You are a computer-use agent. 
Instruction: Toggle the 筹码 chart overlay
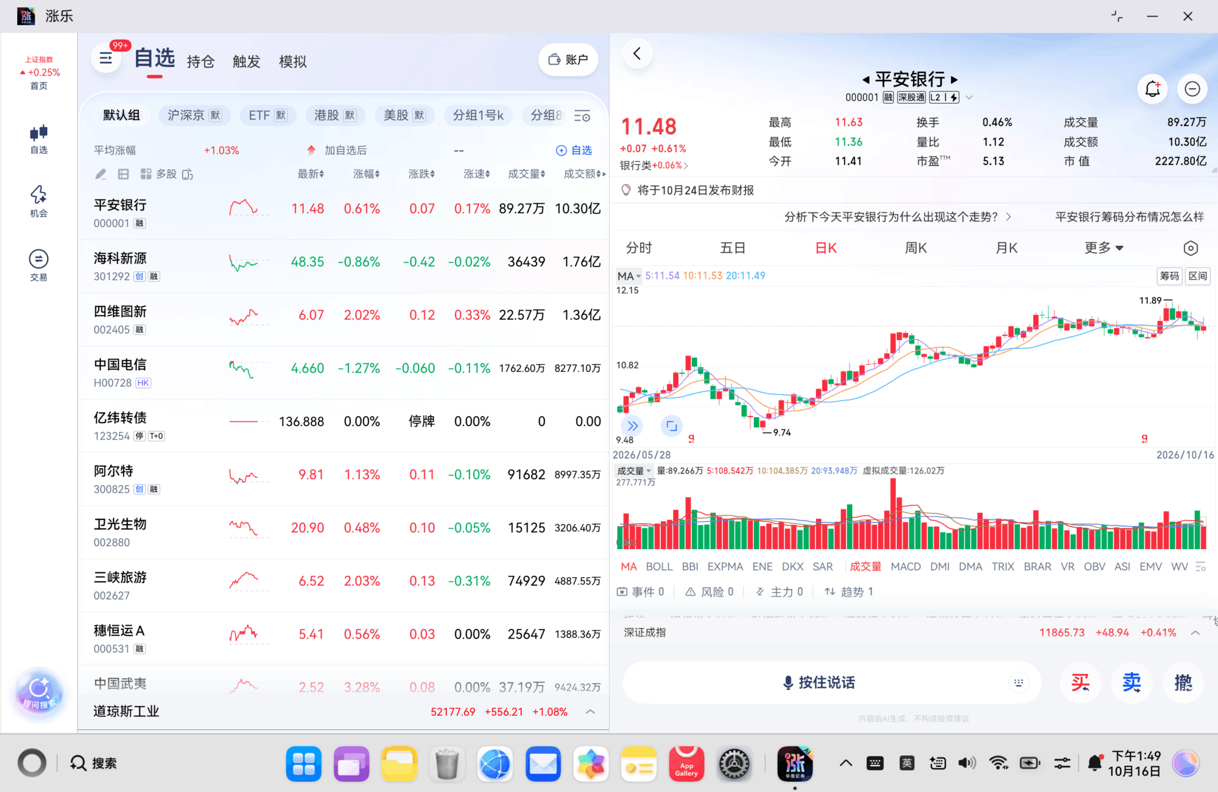point(1169,276)
